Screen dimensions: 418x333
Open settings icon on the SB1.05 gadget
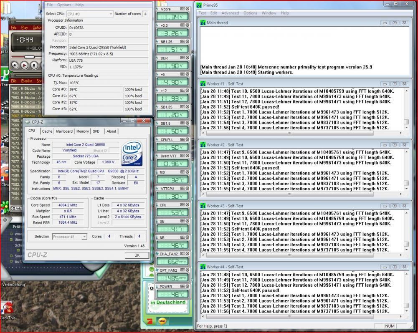point(182,107)
